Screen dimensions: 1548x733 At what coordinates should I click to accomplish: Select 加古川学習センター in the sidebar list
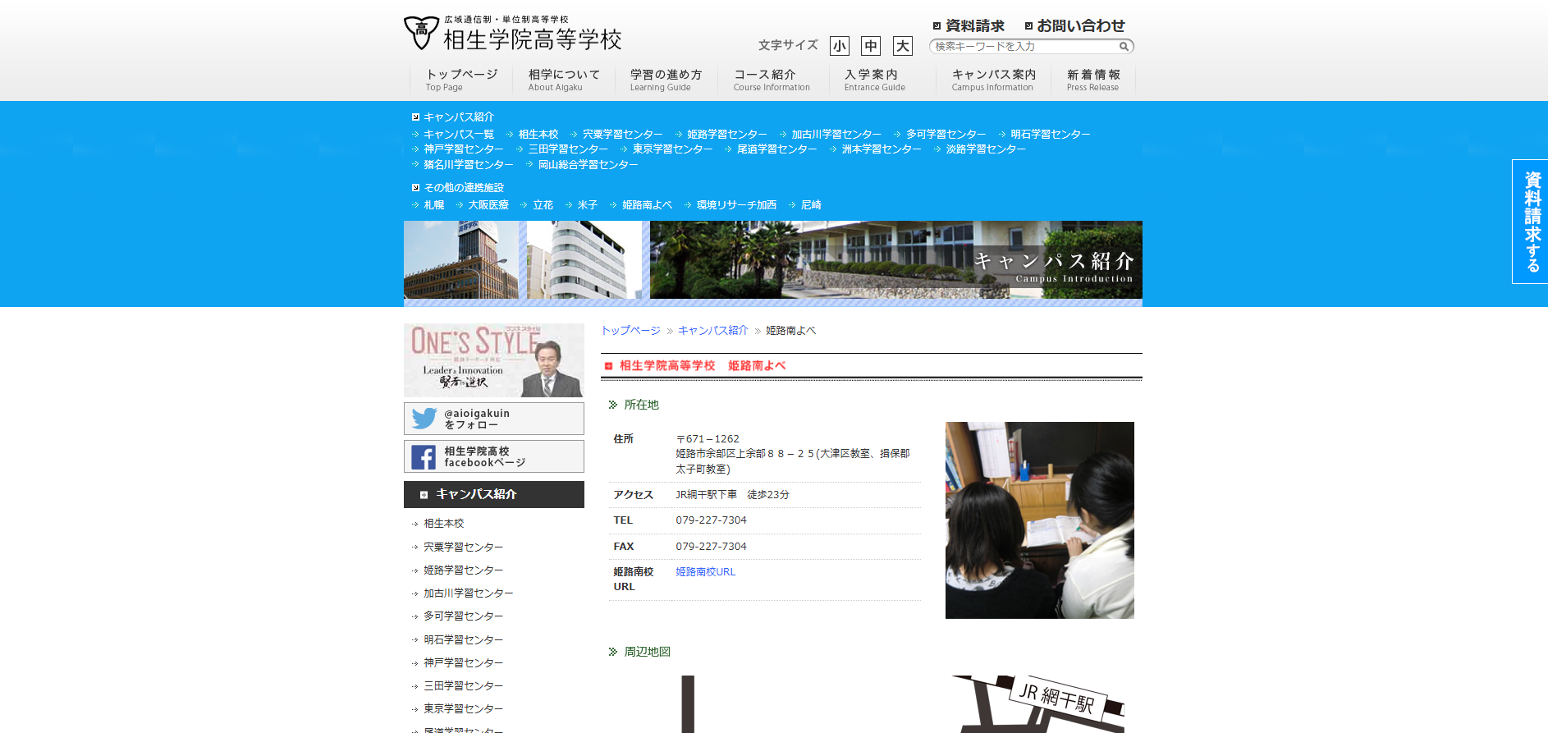click(x=468, y=593)
